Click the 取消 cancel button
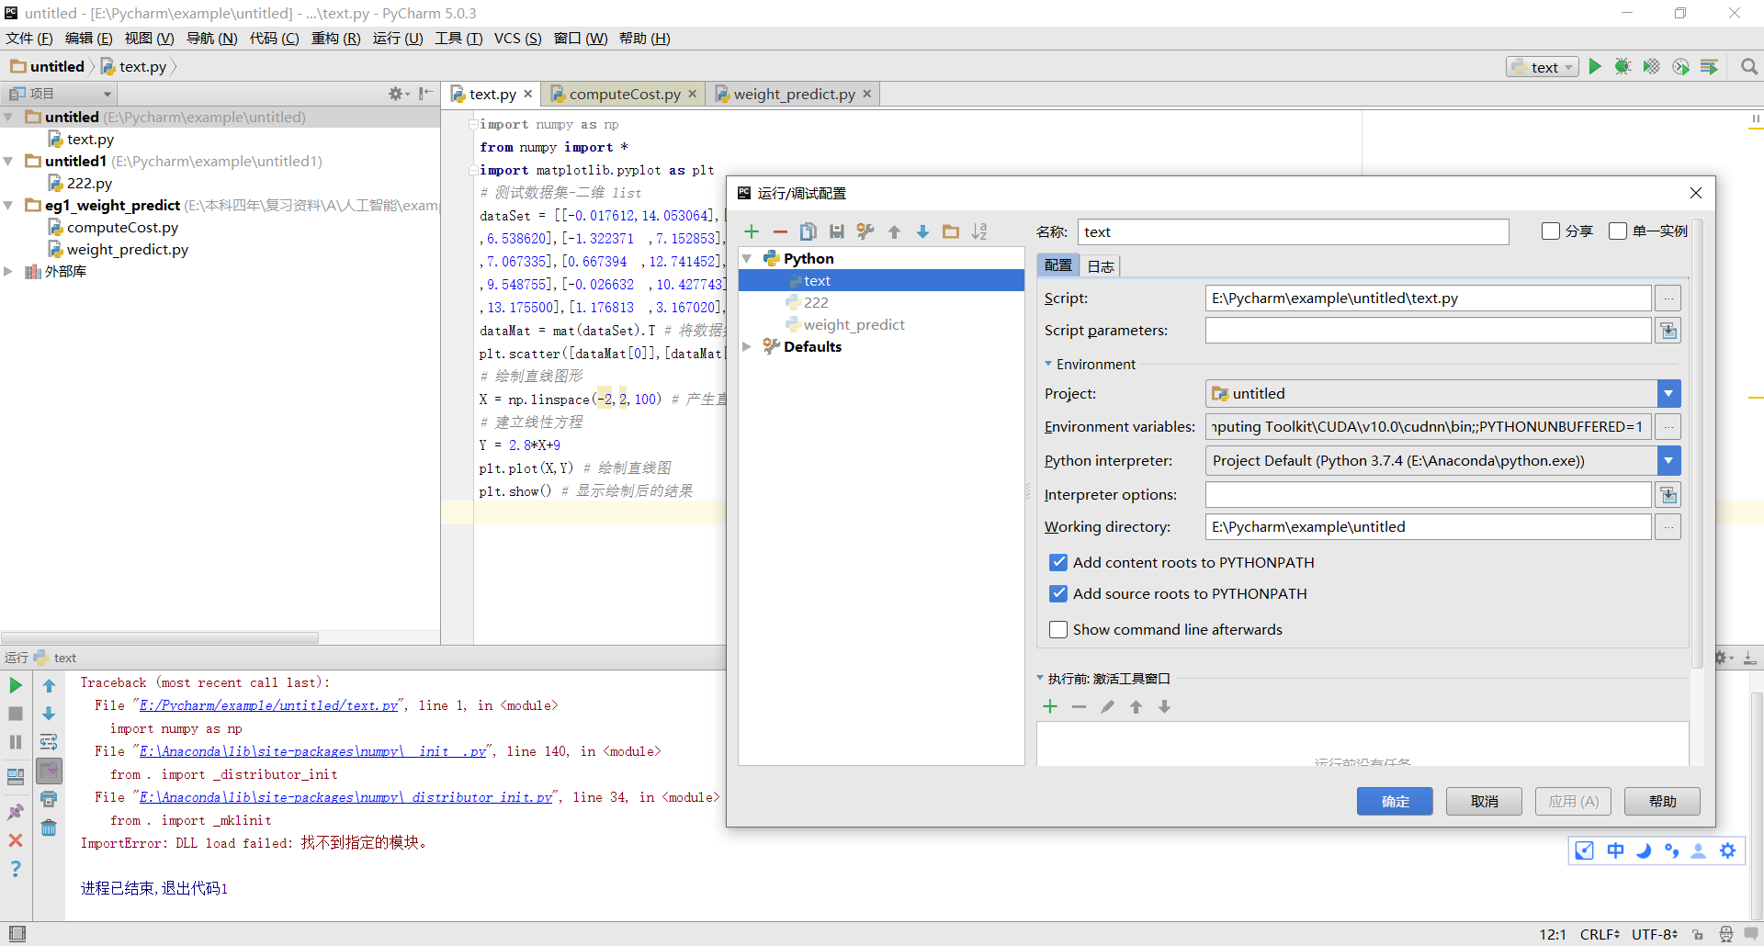 pyautogui.click(x=1484, y=801)
